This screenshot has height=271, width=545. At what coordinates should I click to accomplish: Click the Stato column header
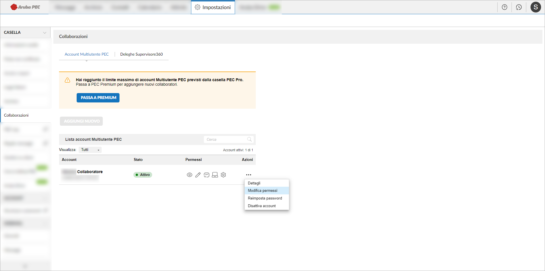click(x=138, y=159)
